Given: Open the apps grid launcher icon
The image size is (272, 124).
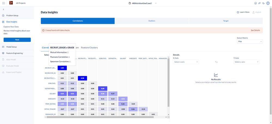Looking at the screenshot, I should click(4, 3).
